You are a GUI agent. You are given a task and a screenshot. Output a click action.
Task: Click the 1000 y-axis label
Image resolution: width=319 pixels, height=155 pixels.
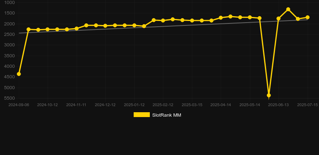10,2
